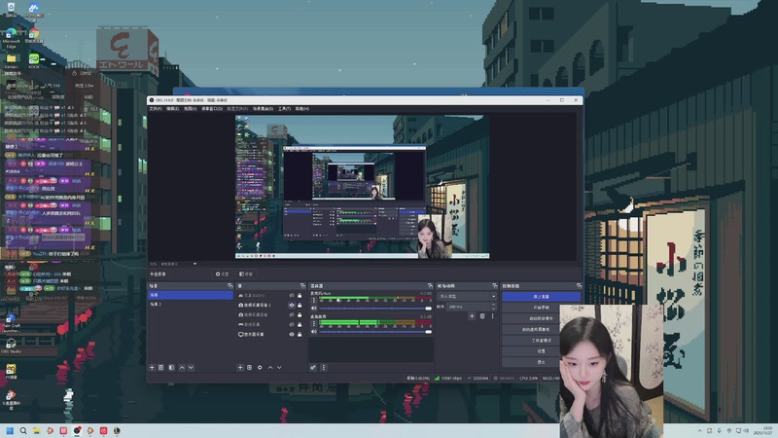Open taskbar Search magnifier
The height and width of the screenshot is (438, 778).
pyautogui.click(x=23, y=430)
